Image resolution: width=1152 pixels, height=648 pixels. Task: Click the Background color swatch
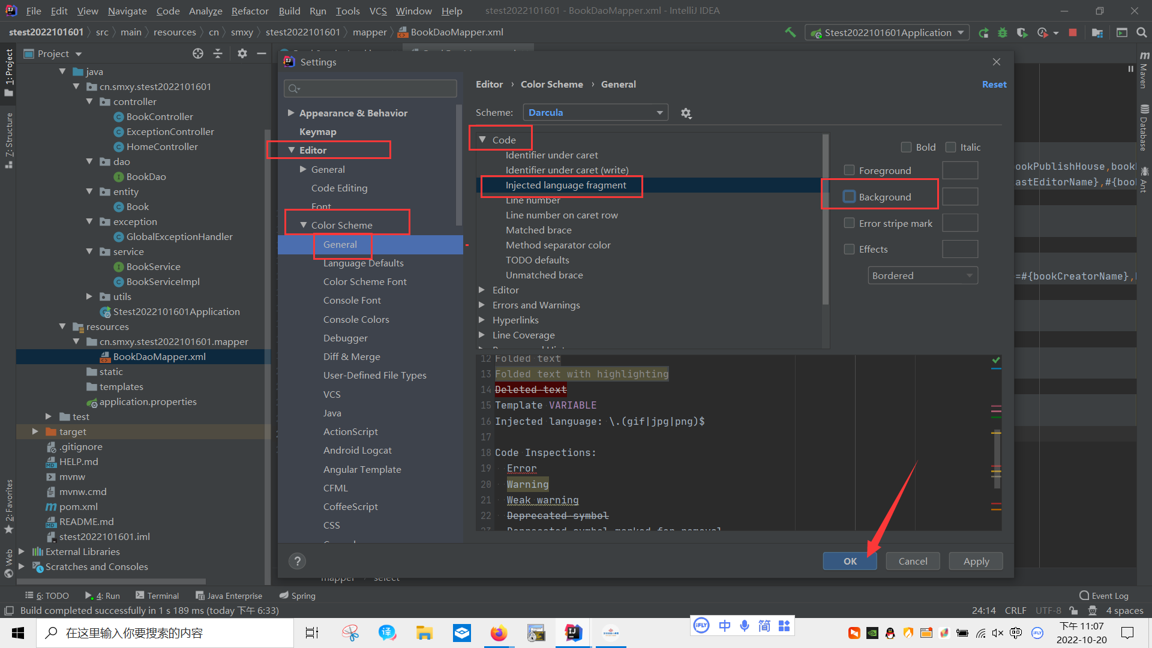(959, 197)
